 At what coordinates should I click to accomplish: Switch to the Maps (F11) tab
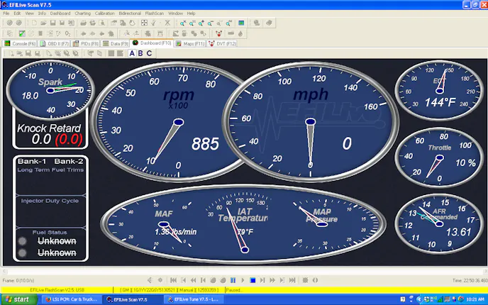pyautogui.click(x=190, y=43)
